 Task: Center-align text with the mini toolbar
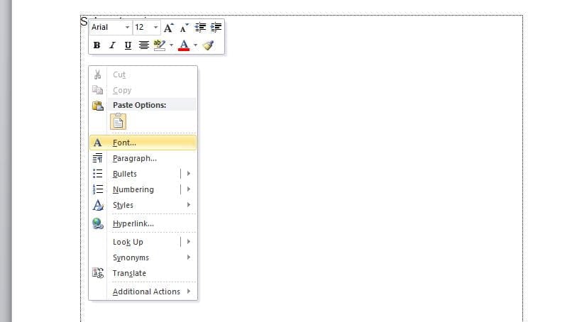tap(143, 45)
